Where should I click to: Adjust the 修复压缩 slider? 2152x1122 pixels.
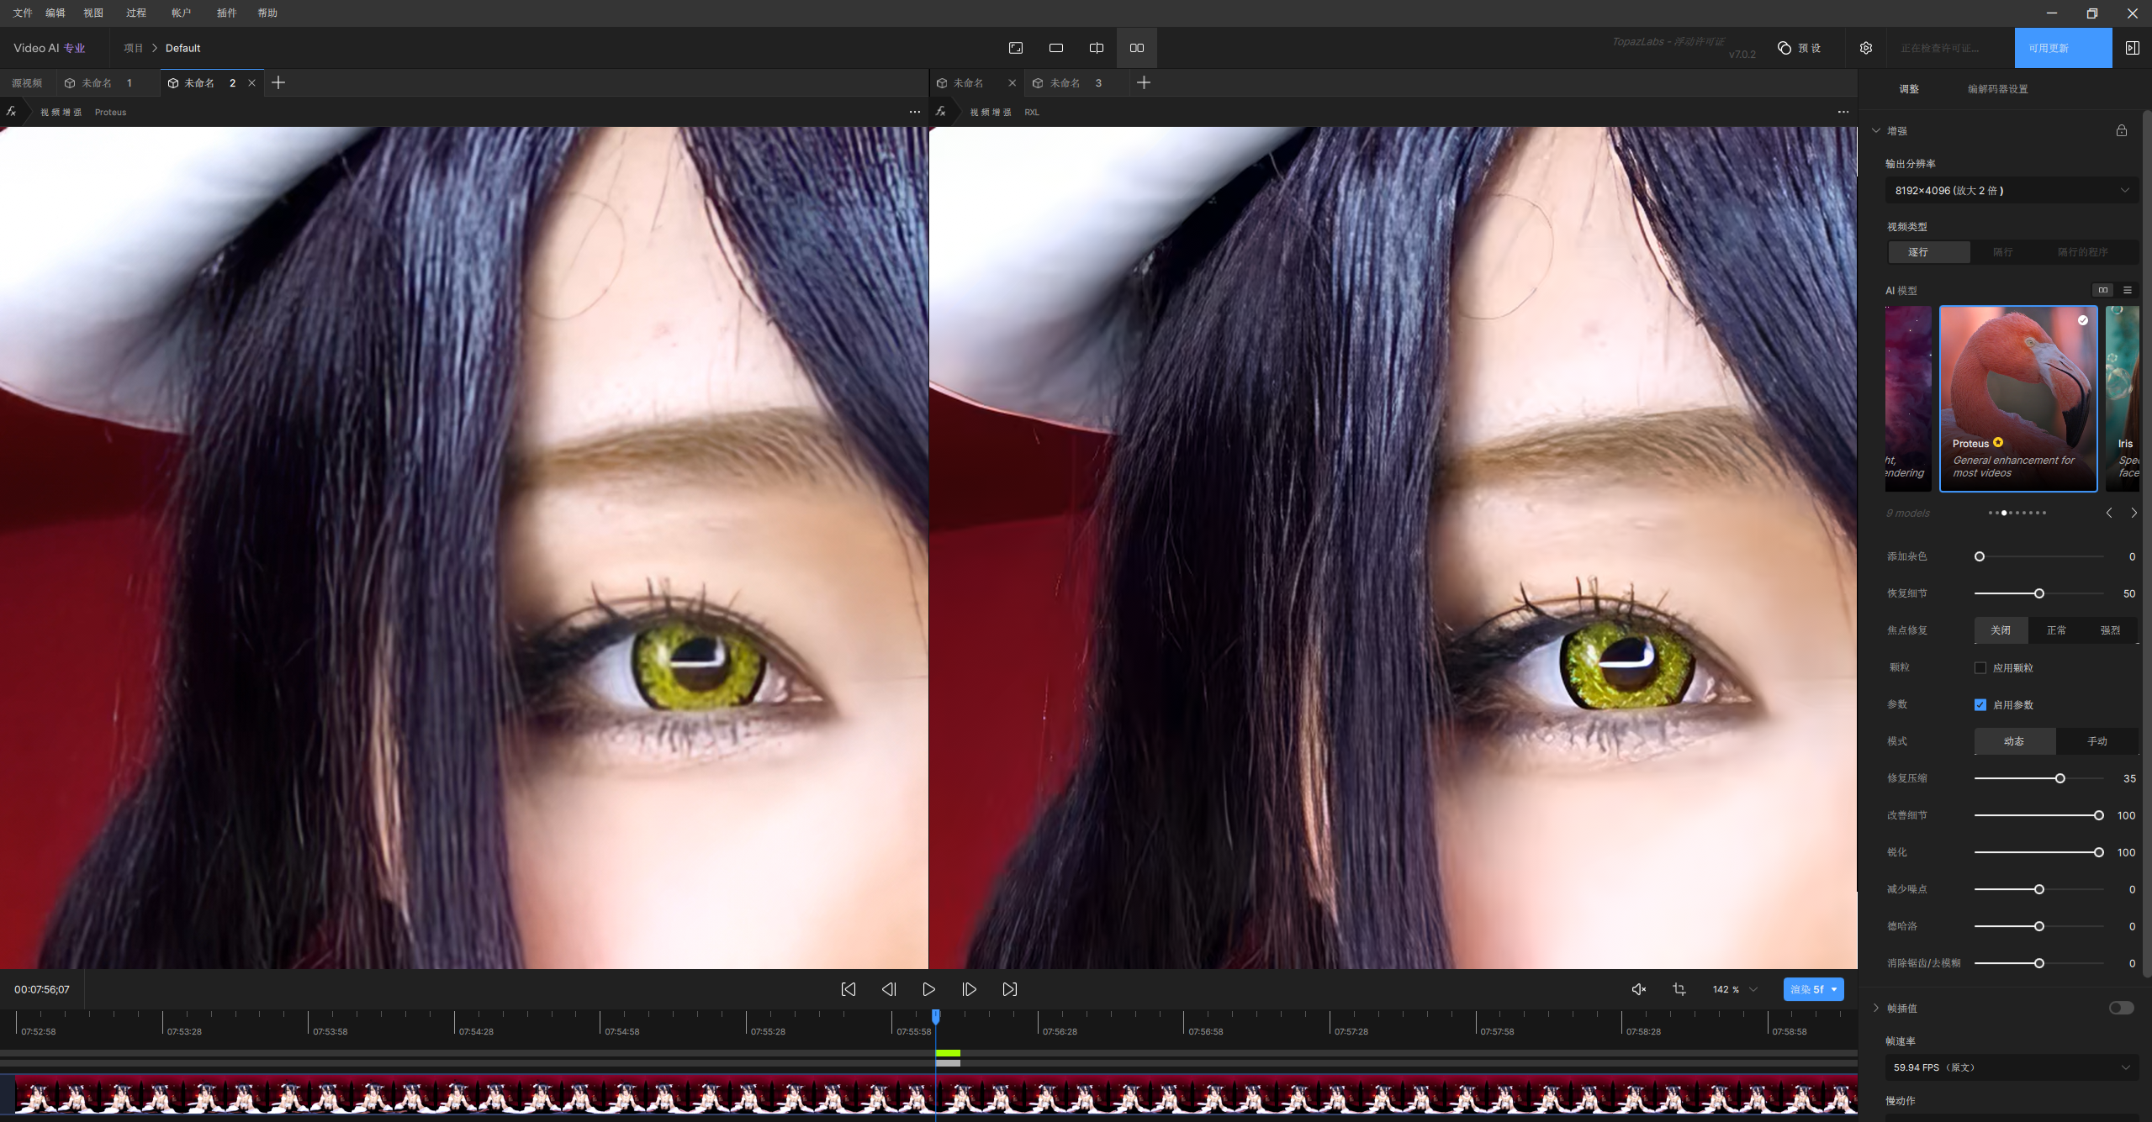(2038, 778)
